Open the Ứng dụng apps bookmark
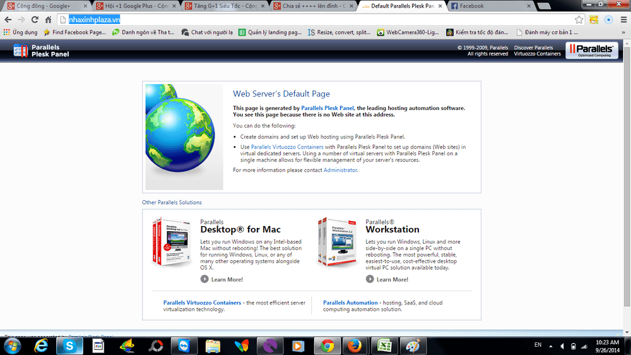 tap(21, 32)
